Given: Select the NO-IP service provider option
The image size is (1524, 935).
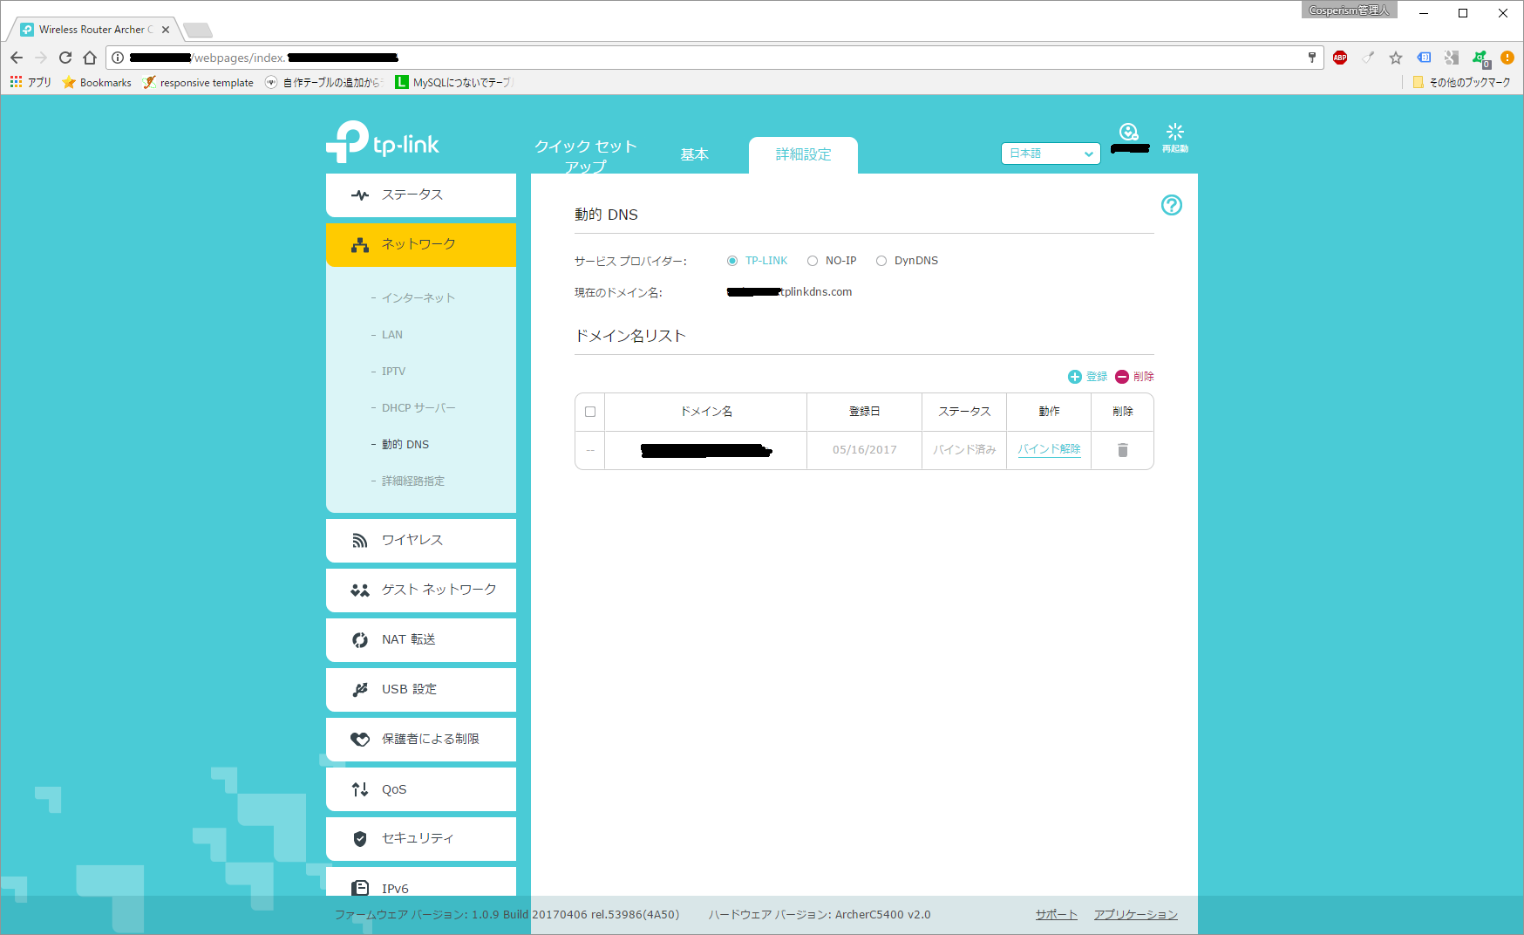Looking at the screenshot, I should point(813,261).
